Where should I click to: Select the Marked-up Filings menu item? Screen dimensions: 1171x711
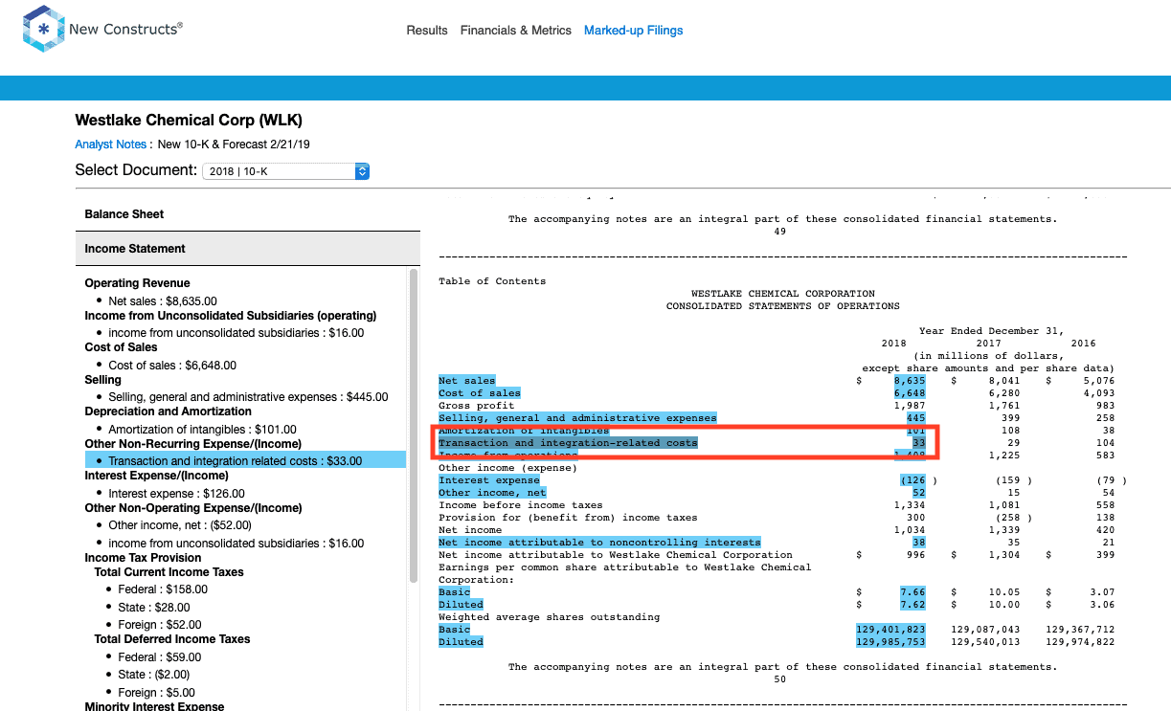[x=634, y=31]
